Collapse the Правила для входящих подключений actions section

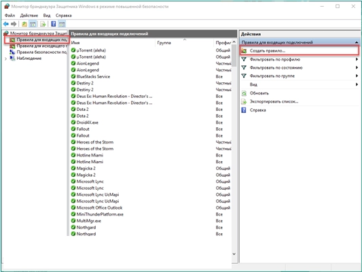coord(357,42)
